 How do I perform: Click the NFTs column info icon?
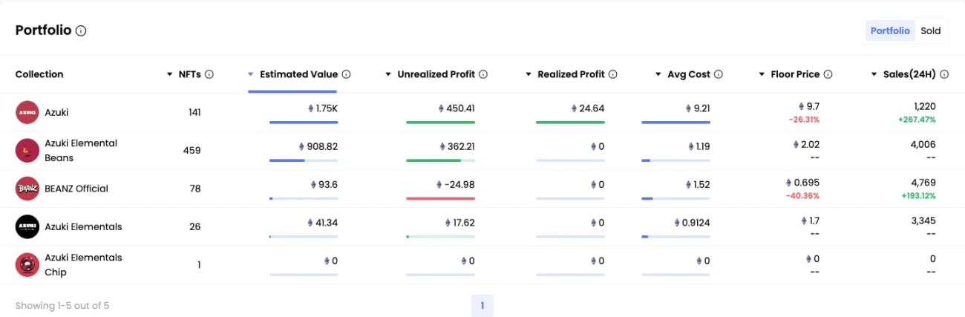209,74
